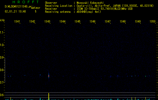The height and width of the screenshot is (100, 158).
Task: Click the Observer label
Action: coord(51,3)
